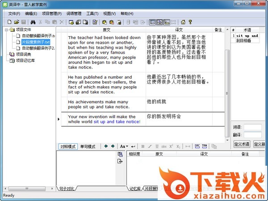Toggle underline formatting U
268x201 pixels.
pos(157,147)
